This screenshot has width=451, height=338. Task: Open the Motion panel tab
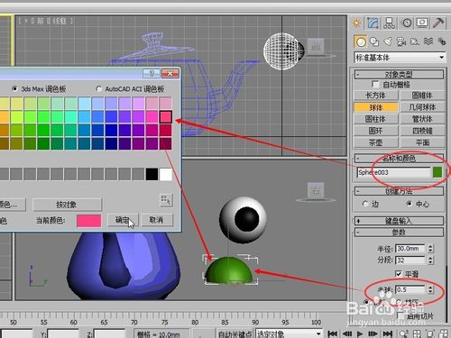(407, 23)
